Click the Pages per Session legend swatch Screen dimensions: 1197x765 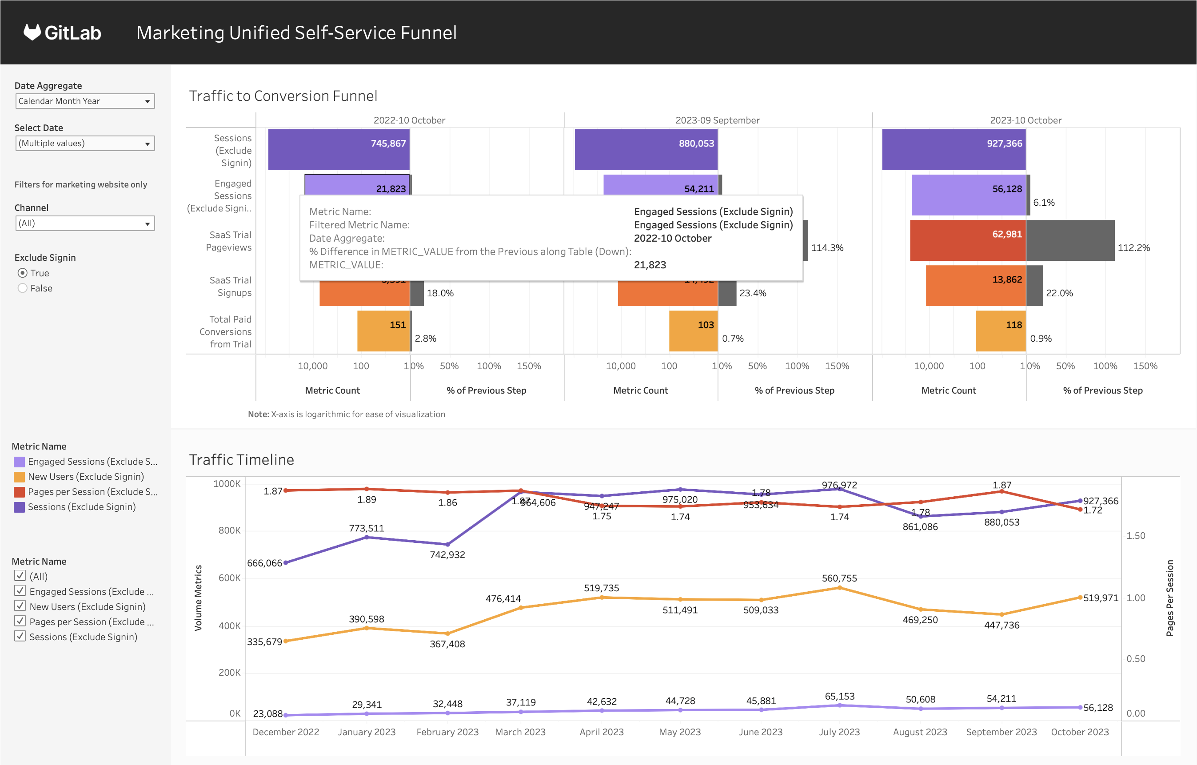[19, 492]
